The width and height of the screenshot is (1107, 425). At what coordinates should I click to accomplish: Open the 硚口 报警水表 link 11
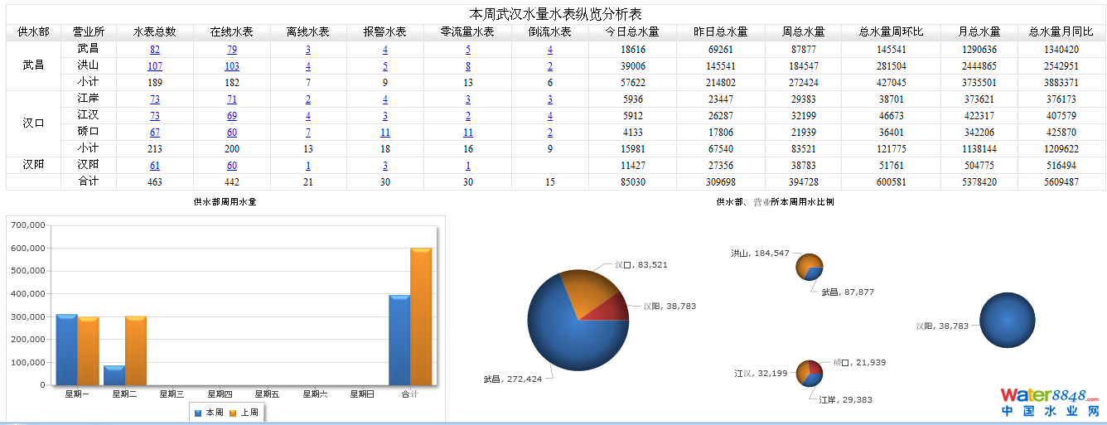(x=385, y=133)
